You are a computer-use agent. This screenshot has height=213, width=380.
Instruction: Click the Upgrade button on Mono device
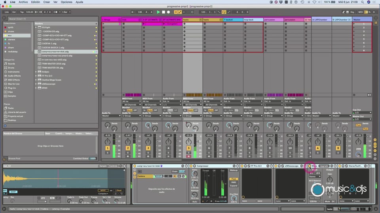point(324,166)
